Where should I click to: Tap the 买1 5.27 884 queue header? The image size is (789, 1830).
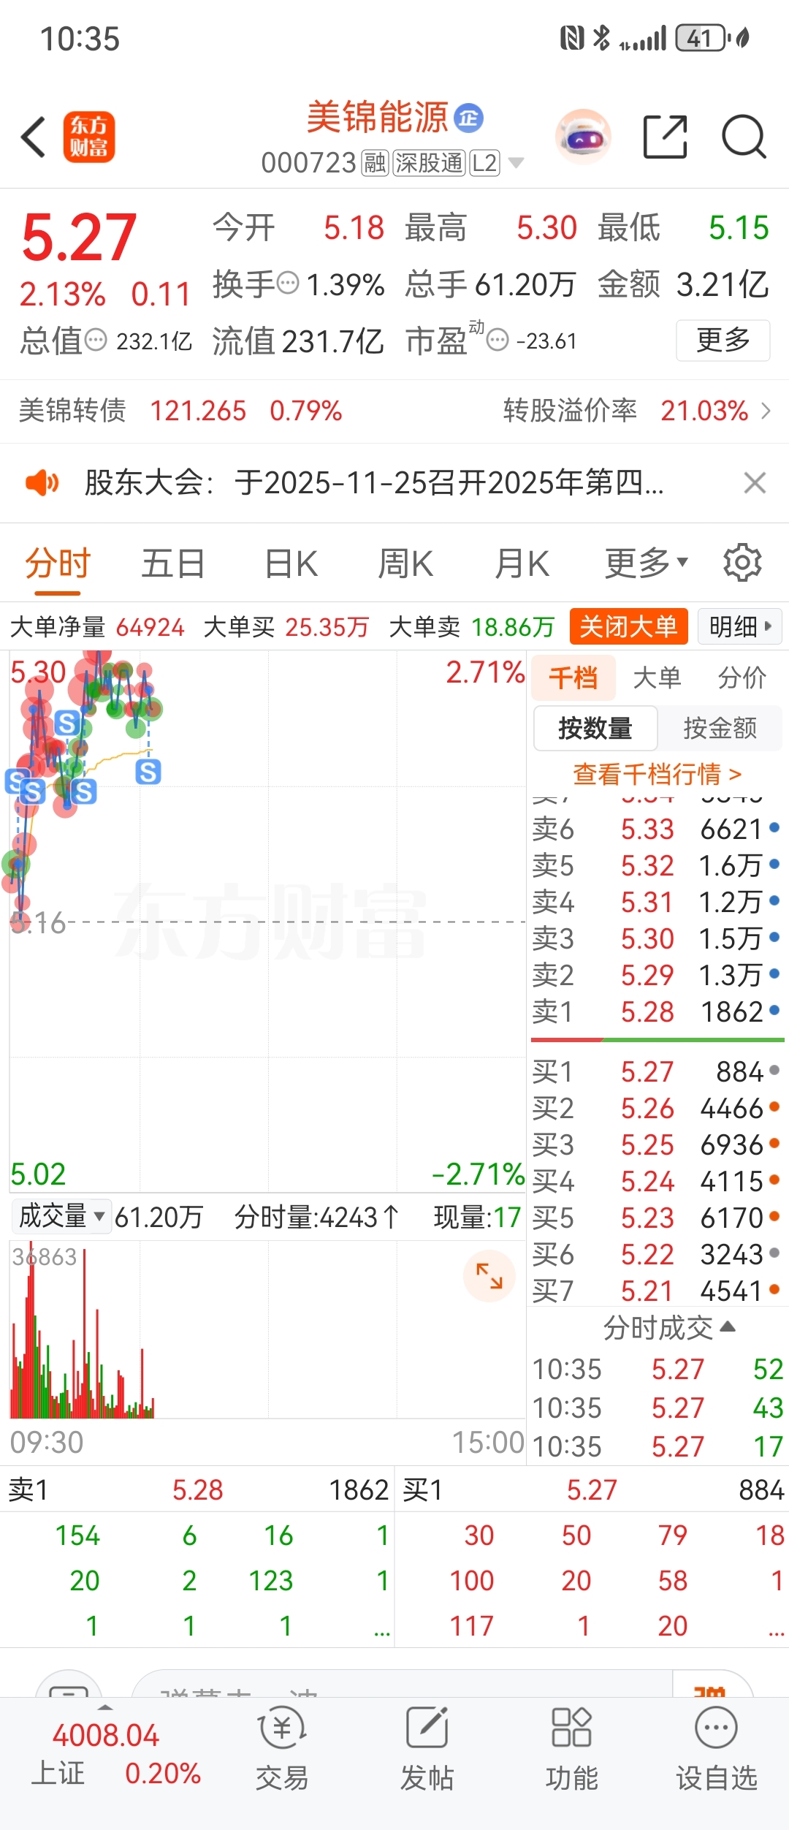click(x=592, y=1490)
